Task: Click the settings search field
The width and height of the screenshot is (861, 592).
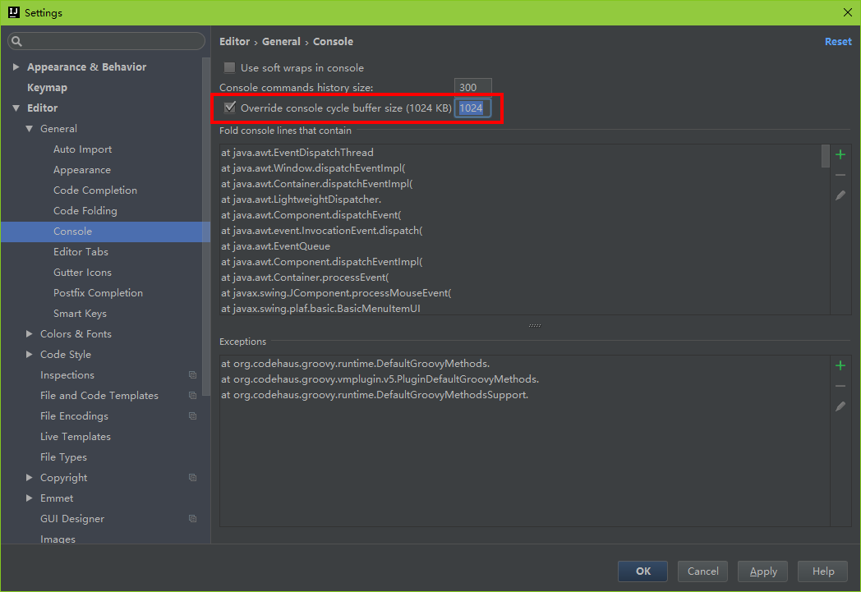Action: pyautogui.click(x=107, y=41)
